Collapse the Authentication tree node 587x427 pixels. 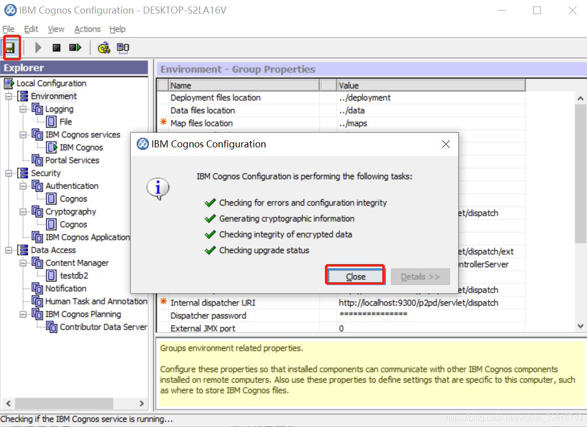pyautogui.click(x=23, y=186)
